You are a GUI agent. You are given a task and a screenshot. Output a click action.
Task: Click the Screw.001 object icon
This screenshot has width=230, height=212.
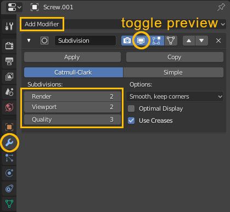(35, 7)
